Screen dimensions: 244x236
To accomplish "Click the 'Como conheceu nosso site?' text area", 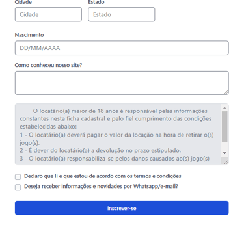I will coord(122,83).
